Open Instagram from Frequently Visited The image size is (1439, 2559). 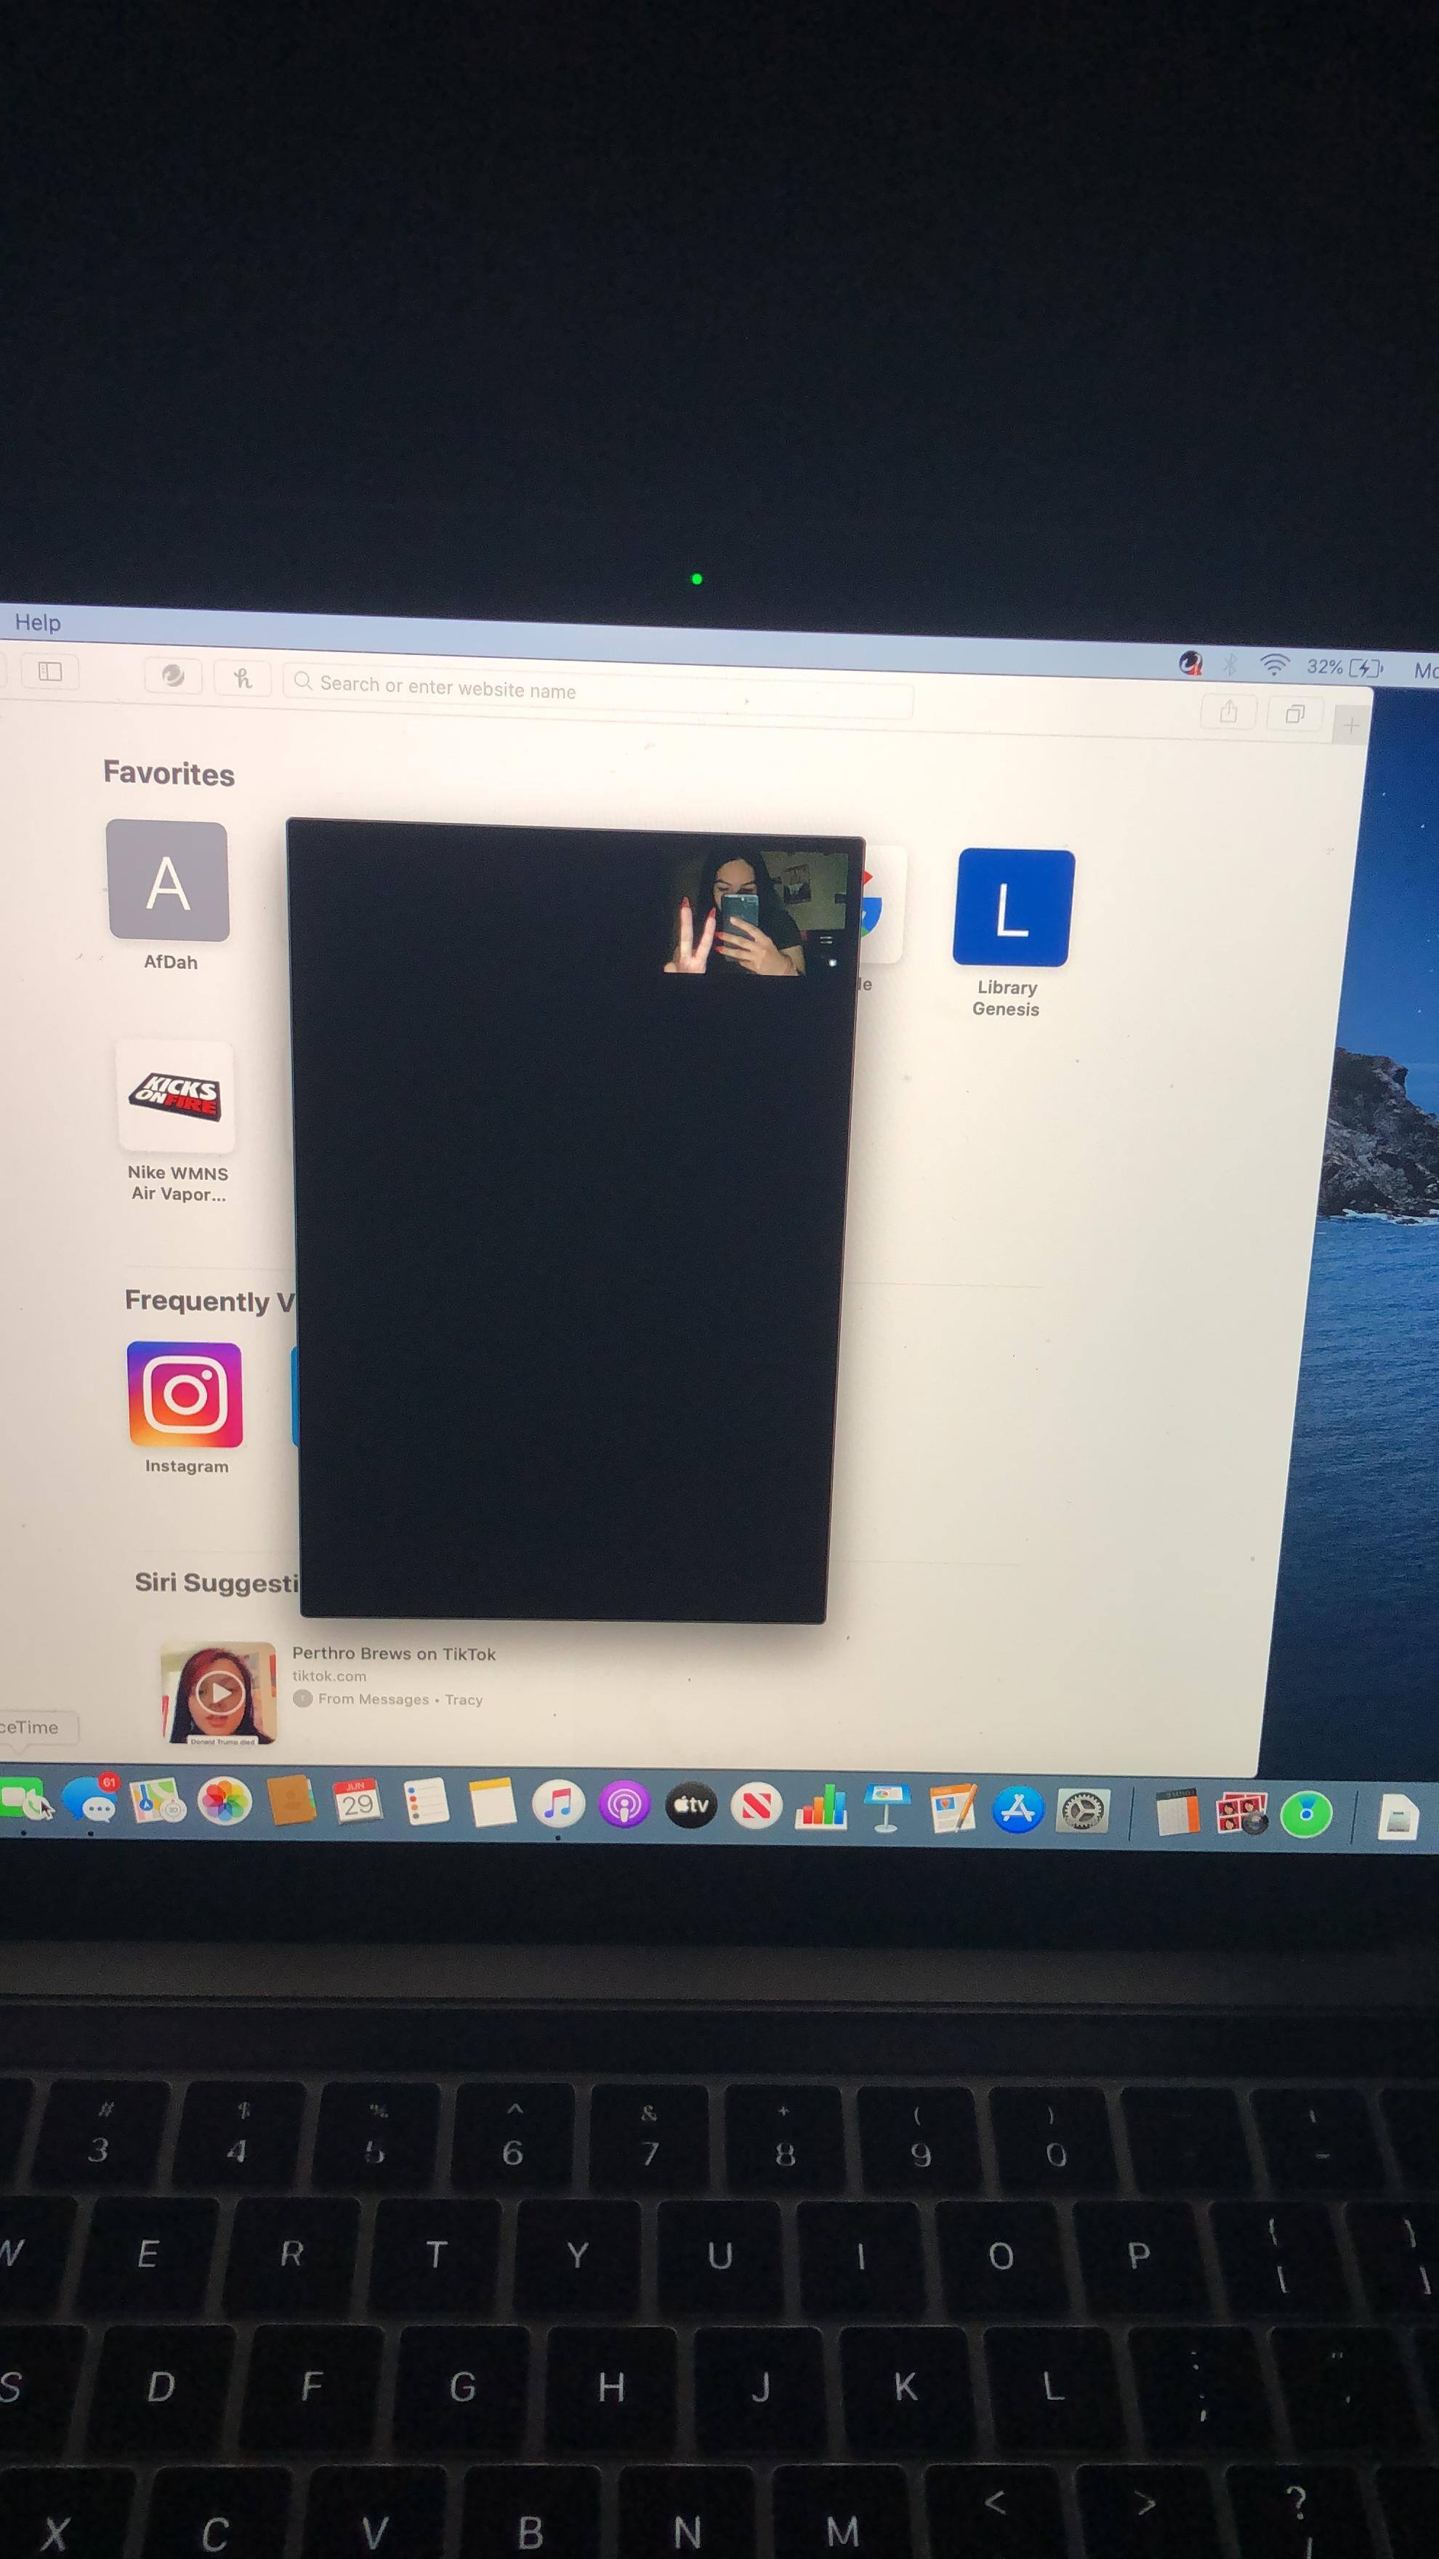point(185,1395)
